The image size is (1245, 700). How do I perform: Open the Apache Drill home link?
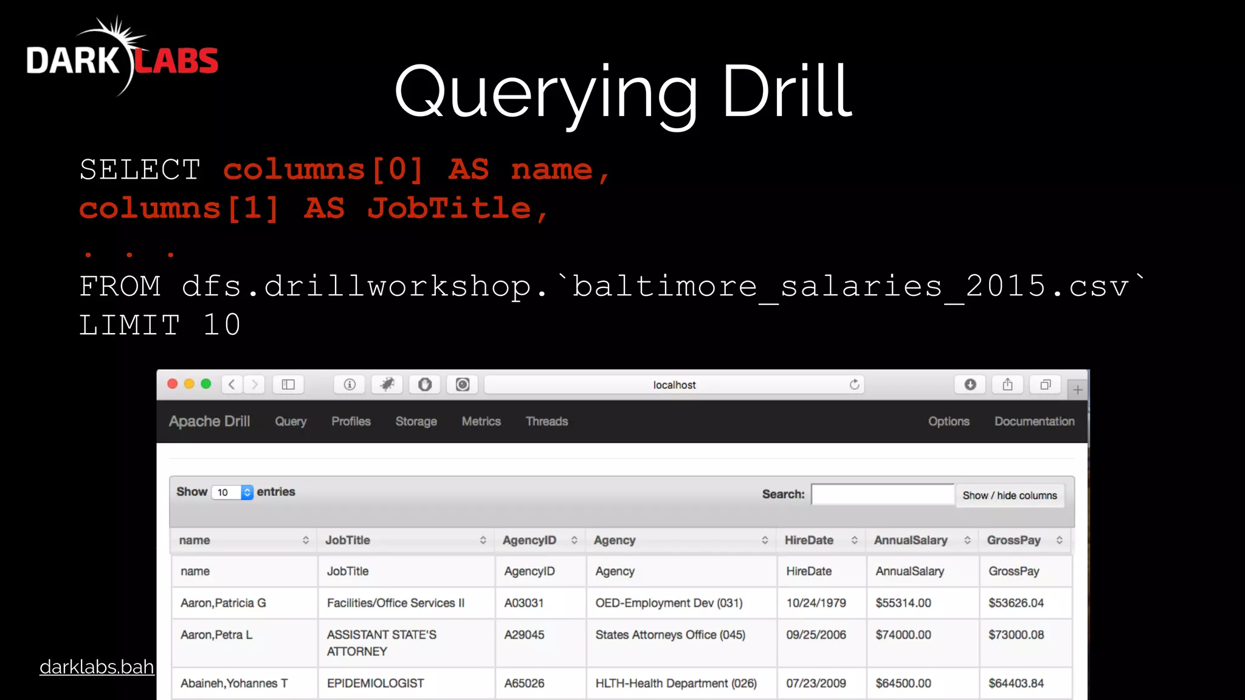coord(210,421)
